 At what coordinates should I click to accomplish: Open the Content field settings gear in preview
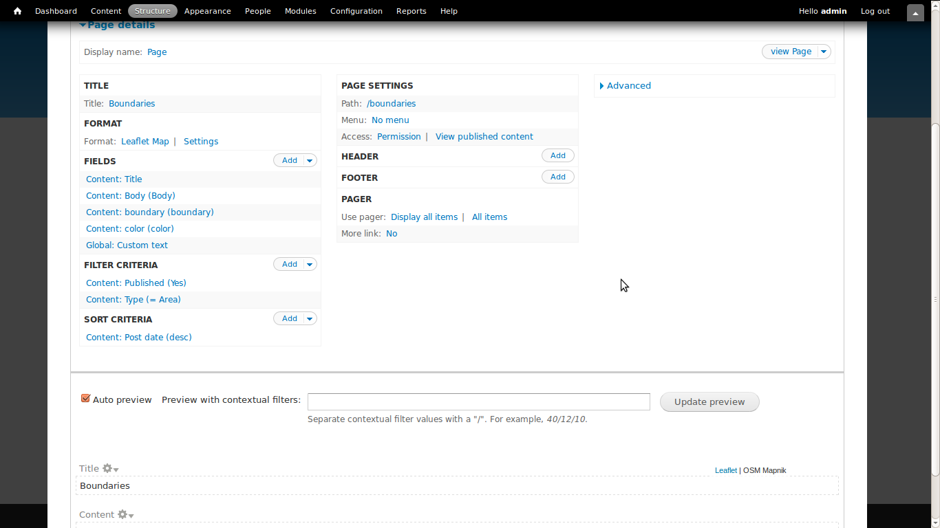tap(122, 514)
